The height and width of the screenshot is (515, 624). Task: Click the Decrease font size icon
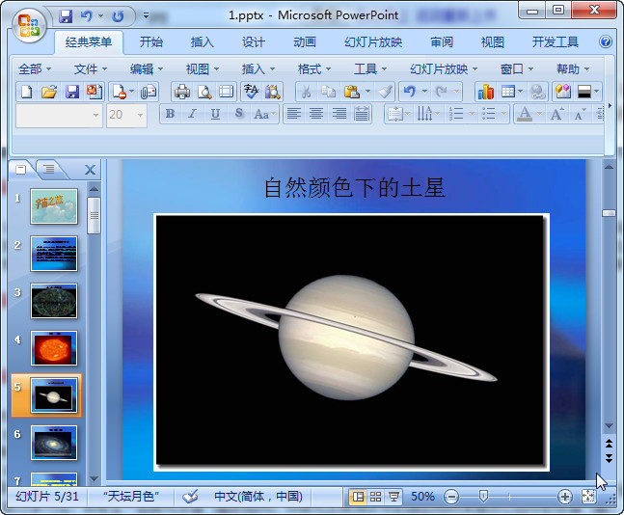click(579, 114)
